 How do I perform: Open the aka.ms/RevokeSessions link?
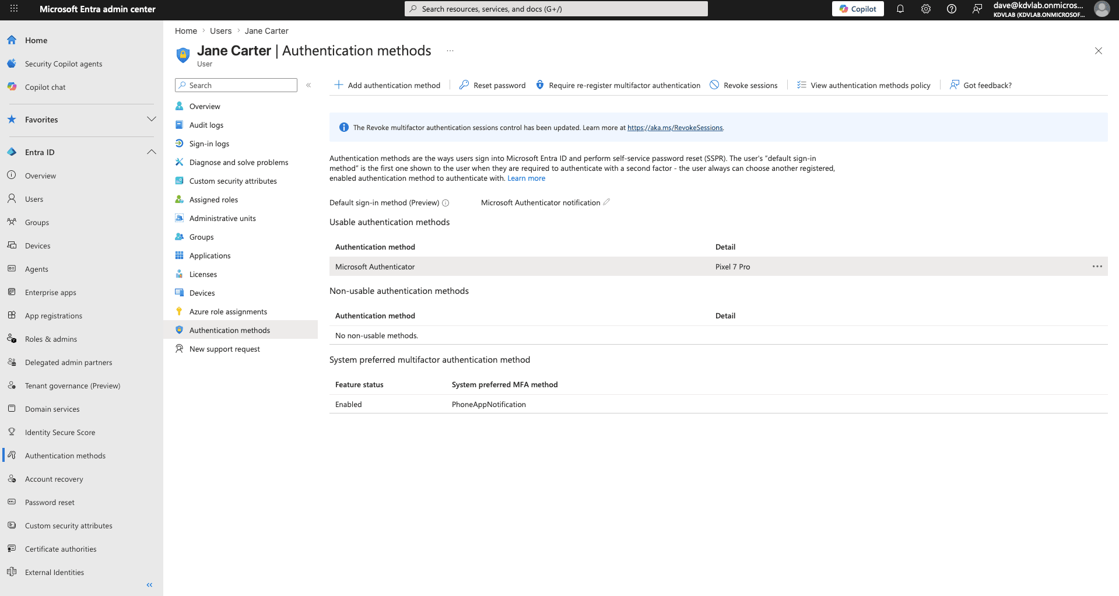(675, 128)
